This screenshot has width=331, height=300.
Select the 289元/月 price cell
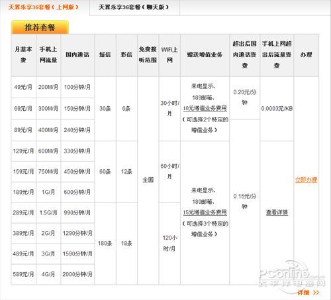coord(23,212)
